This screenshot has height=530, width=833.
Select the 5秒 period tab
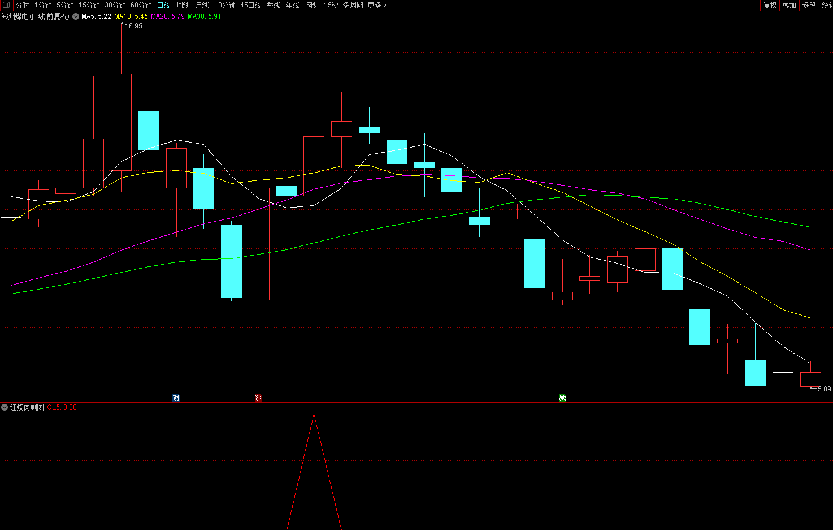click(x=312, y=5)
